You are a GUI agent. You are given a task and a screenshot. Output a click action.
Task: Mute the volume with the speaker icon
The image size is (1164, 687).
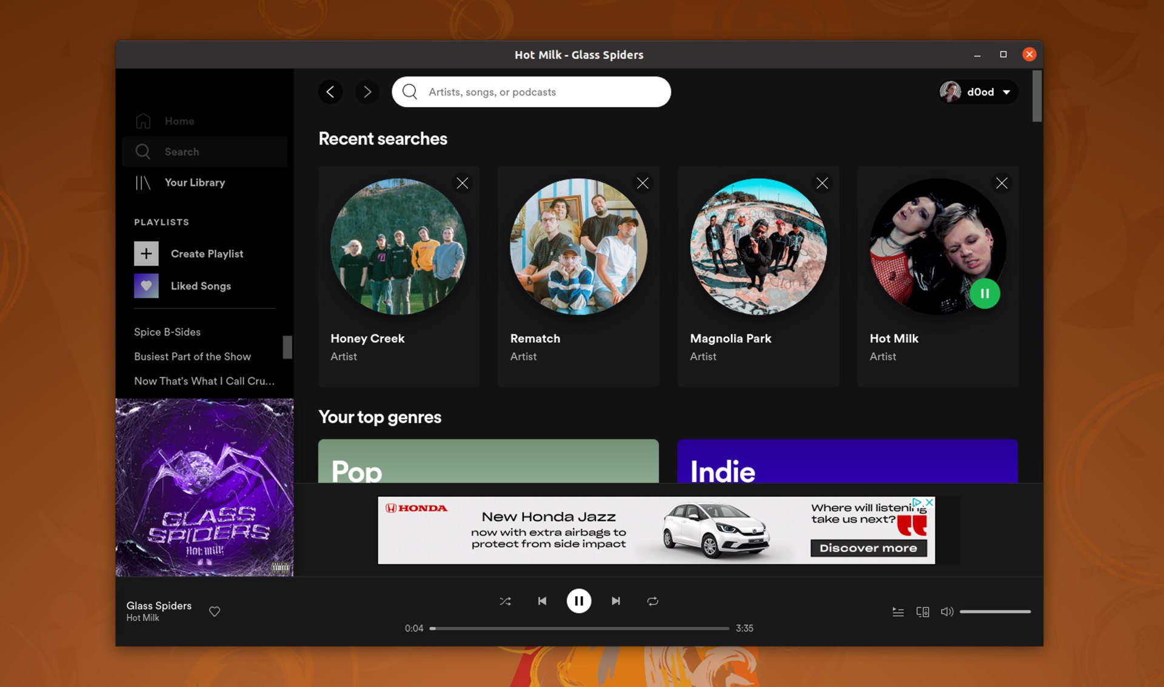click(x=947, y=612)
